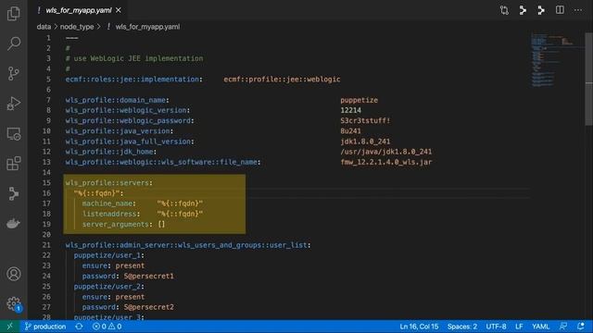Select the wls_for_myapp.yaml editor tab
Screen dimensions: 593x333
(79, 10)
